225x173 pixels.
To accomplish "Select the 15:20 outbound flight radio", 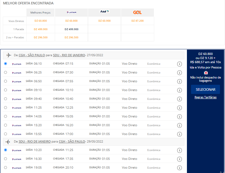I will (x=5, y=125).
